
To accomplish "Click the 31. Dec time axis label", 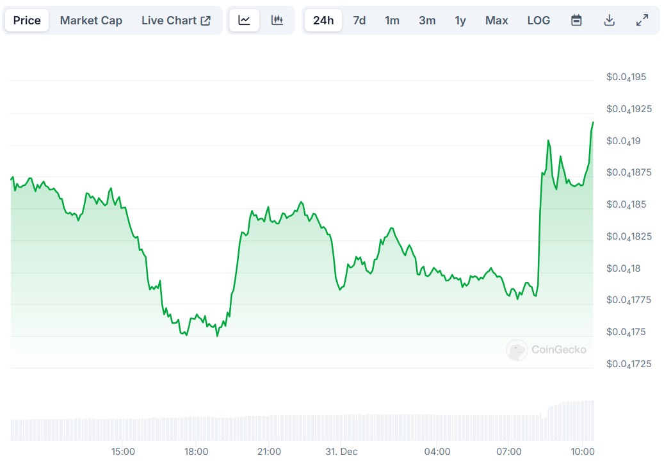I will pyautogui.click(x=341, y=452).
